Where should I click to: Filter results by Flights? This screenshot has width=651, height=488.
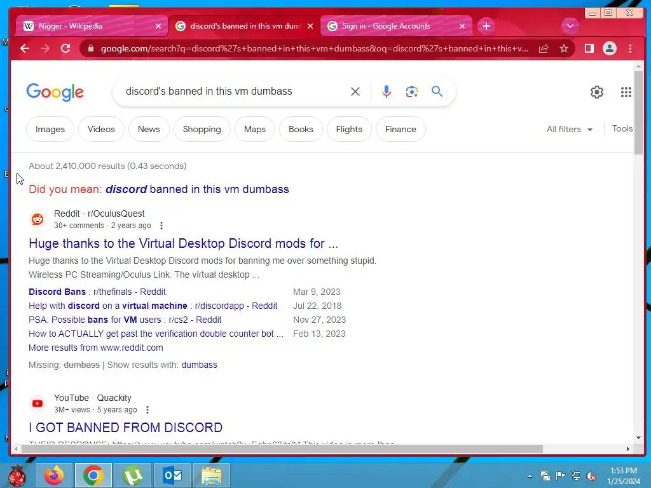click(x=349, y=130)
